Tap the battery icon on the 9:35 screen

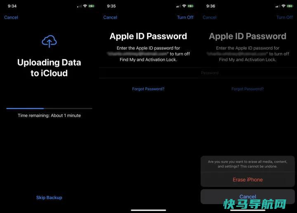191,6
